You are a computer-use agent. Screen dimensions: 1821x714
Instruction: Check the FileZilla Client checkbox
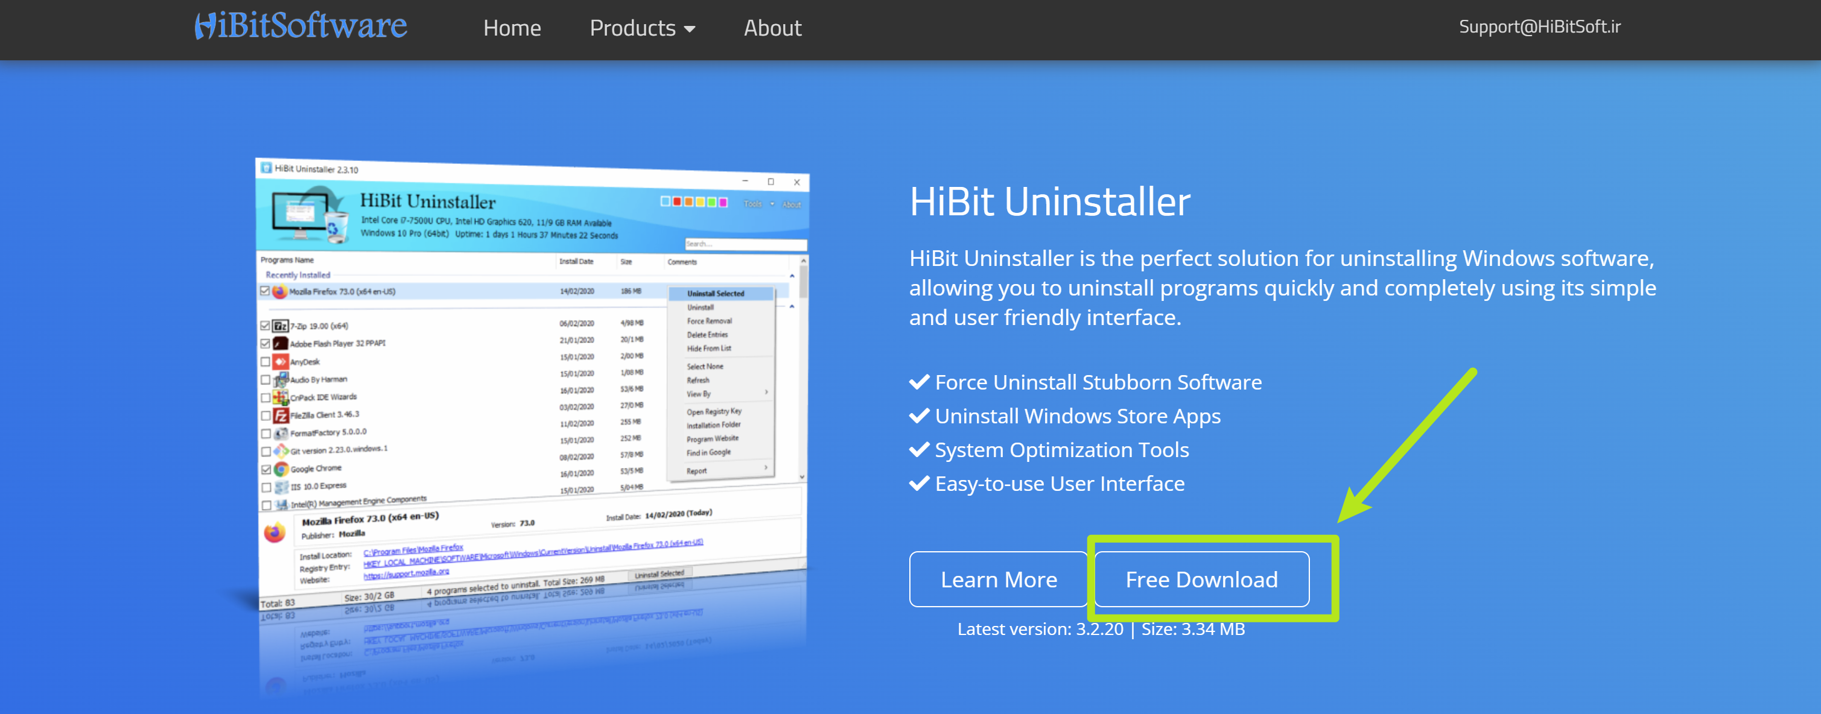[266, 416]
